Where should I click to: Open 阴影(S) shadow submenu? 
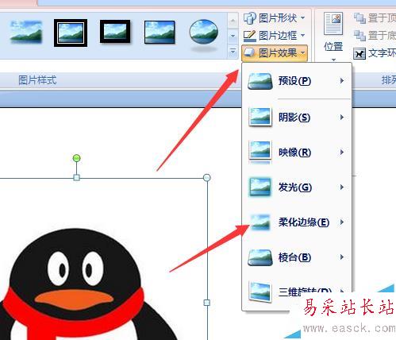click(297, 117)
